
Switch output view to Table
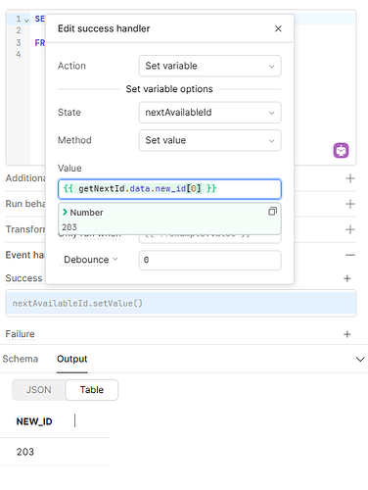[x=92, y=390]
